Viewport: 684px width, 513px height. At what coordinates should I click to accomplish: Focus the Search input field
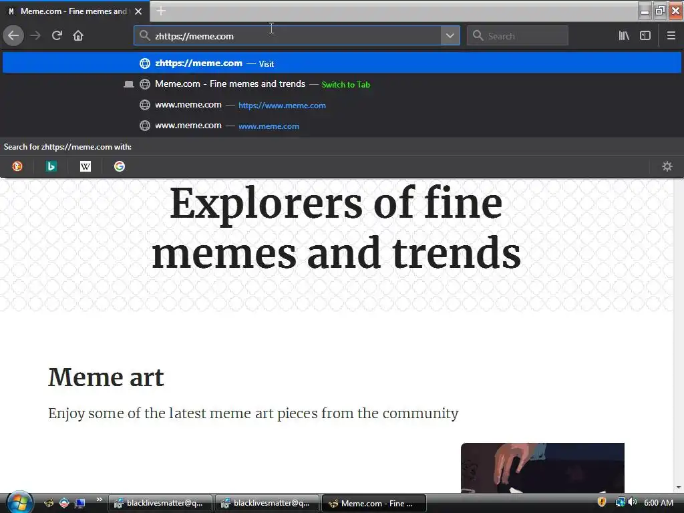(518, 35)
